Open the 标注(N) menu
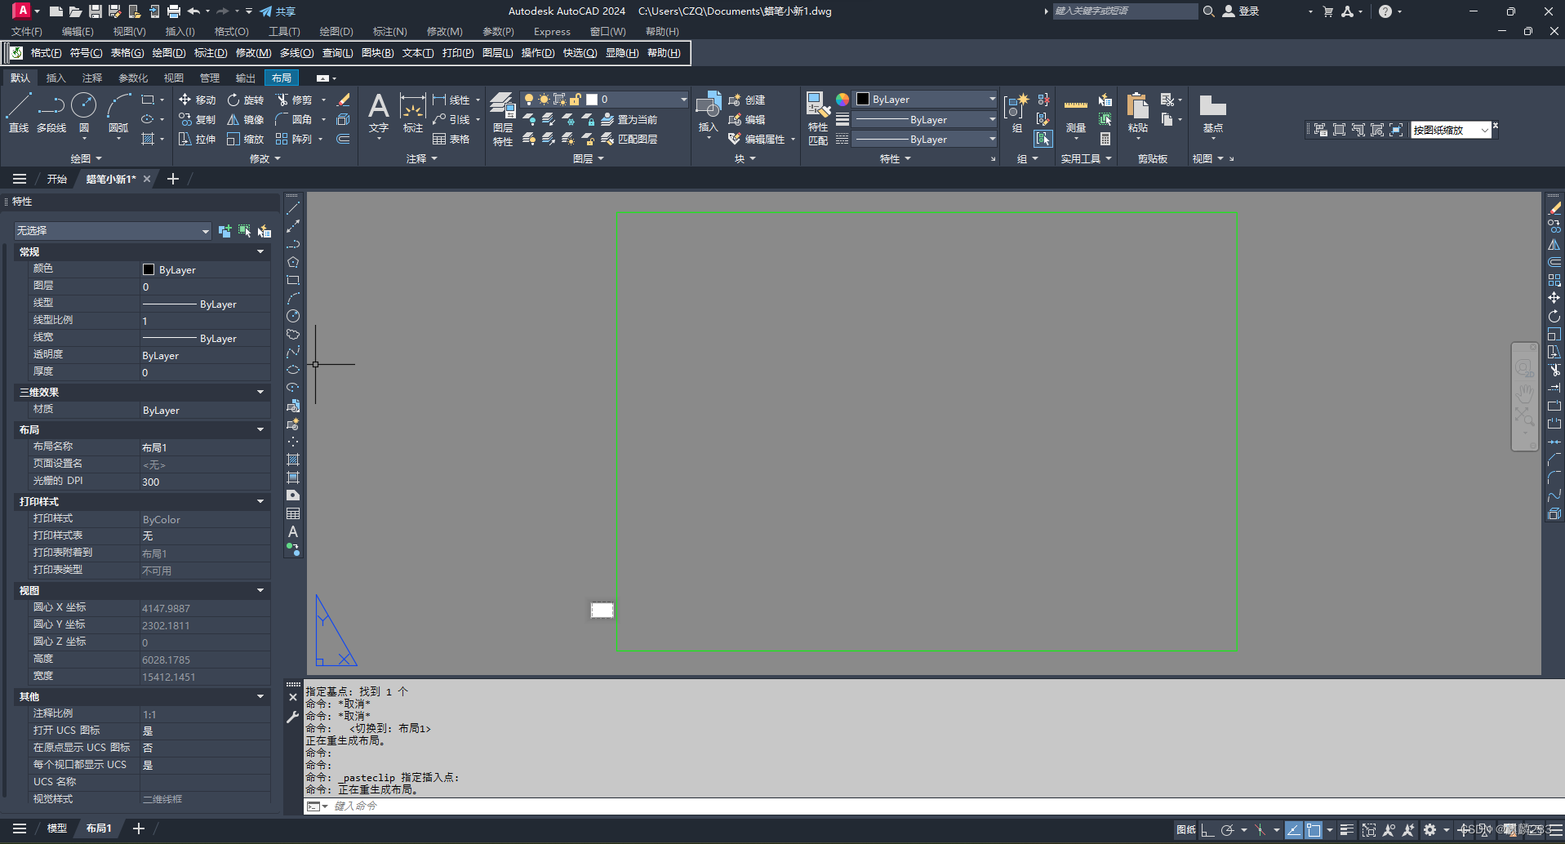Screen dimensions: 1565x844 (390, 32)
